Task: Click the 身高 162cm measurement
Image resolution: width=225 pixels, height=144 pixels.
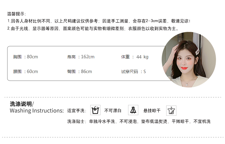Action: pyautogui.click(x=81, y=57)
